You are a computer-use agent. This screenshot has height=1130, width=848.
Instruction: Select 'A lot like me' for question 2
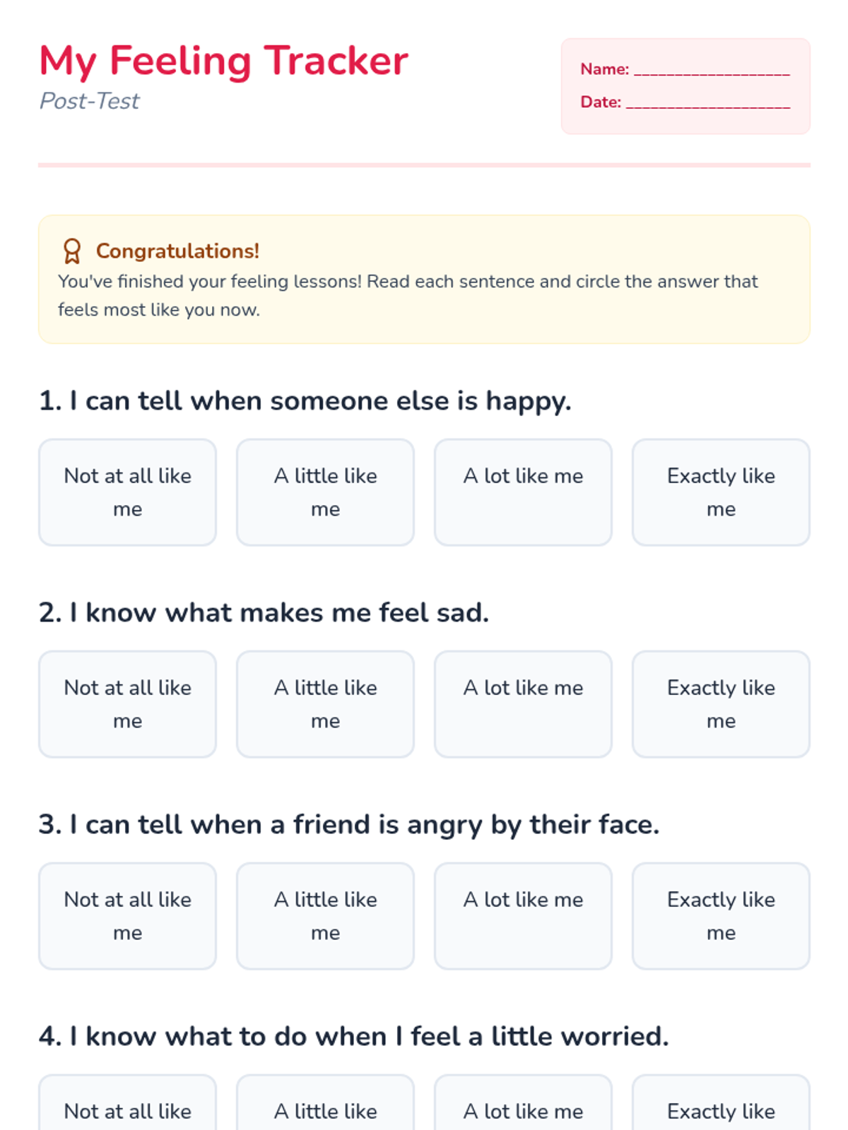523,704
